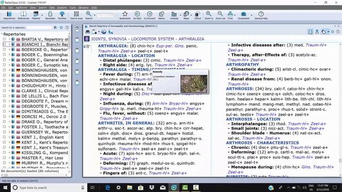Select the top clipboard in clipboard strip

tap(77, 29)
